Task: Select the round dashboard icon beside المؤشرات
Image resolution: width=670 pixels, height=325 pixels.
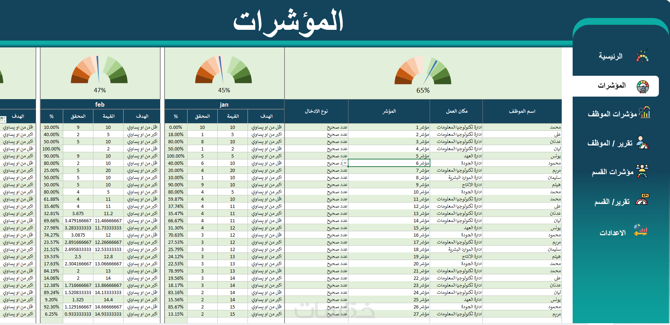Action: click(643, 87)
